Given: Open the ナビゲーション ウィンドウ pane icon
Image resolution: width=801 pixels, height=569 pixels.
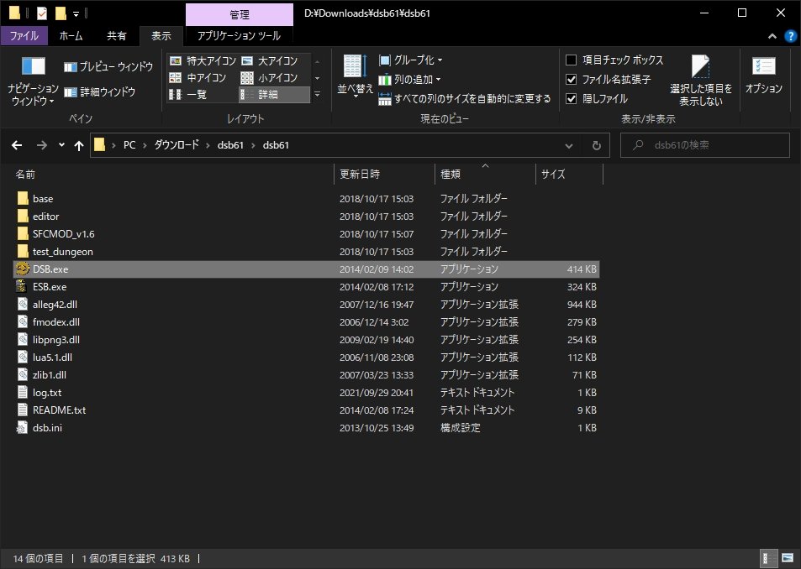Looking at the screenshot, I should (34, 66).
